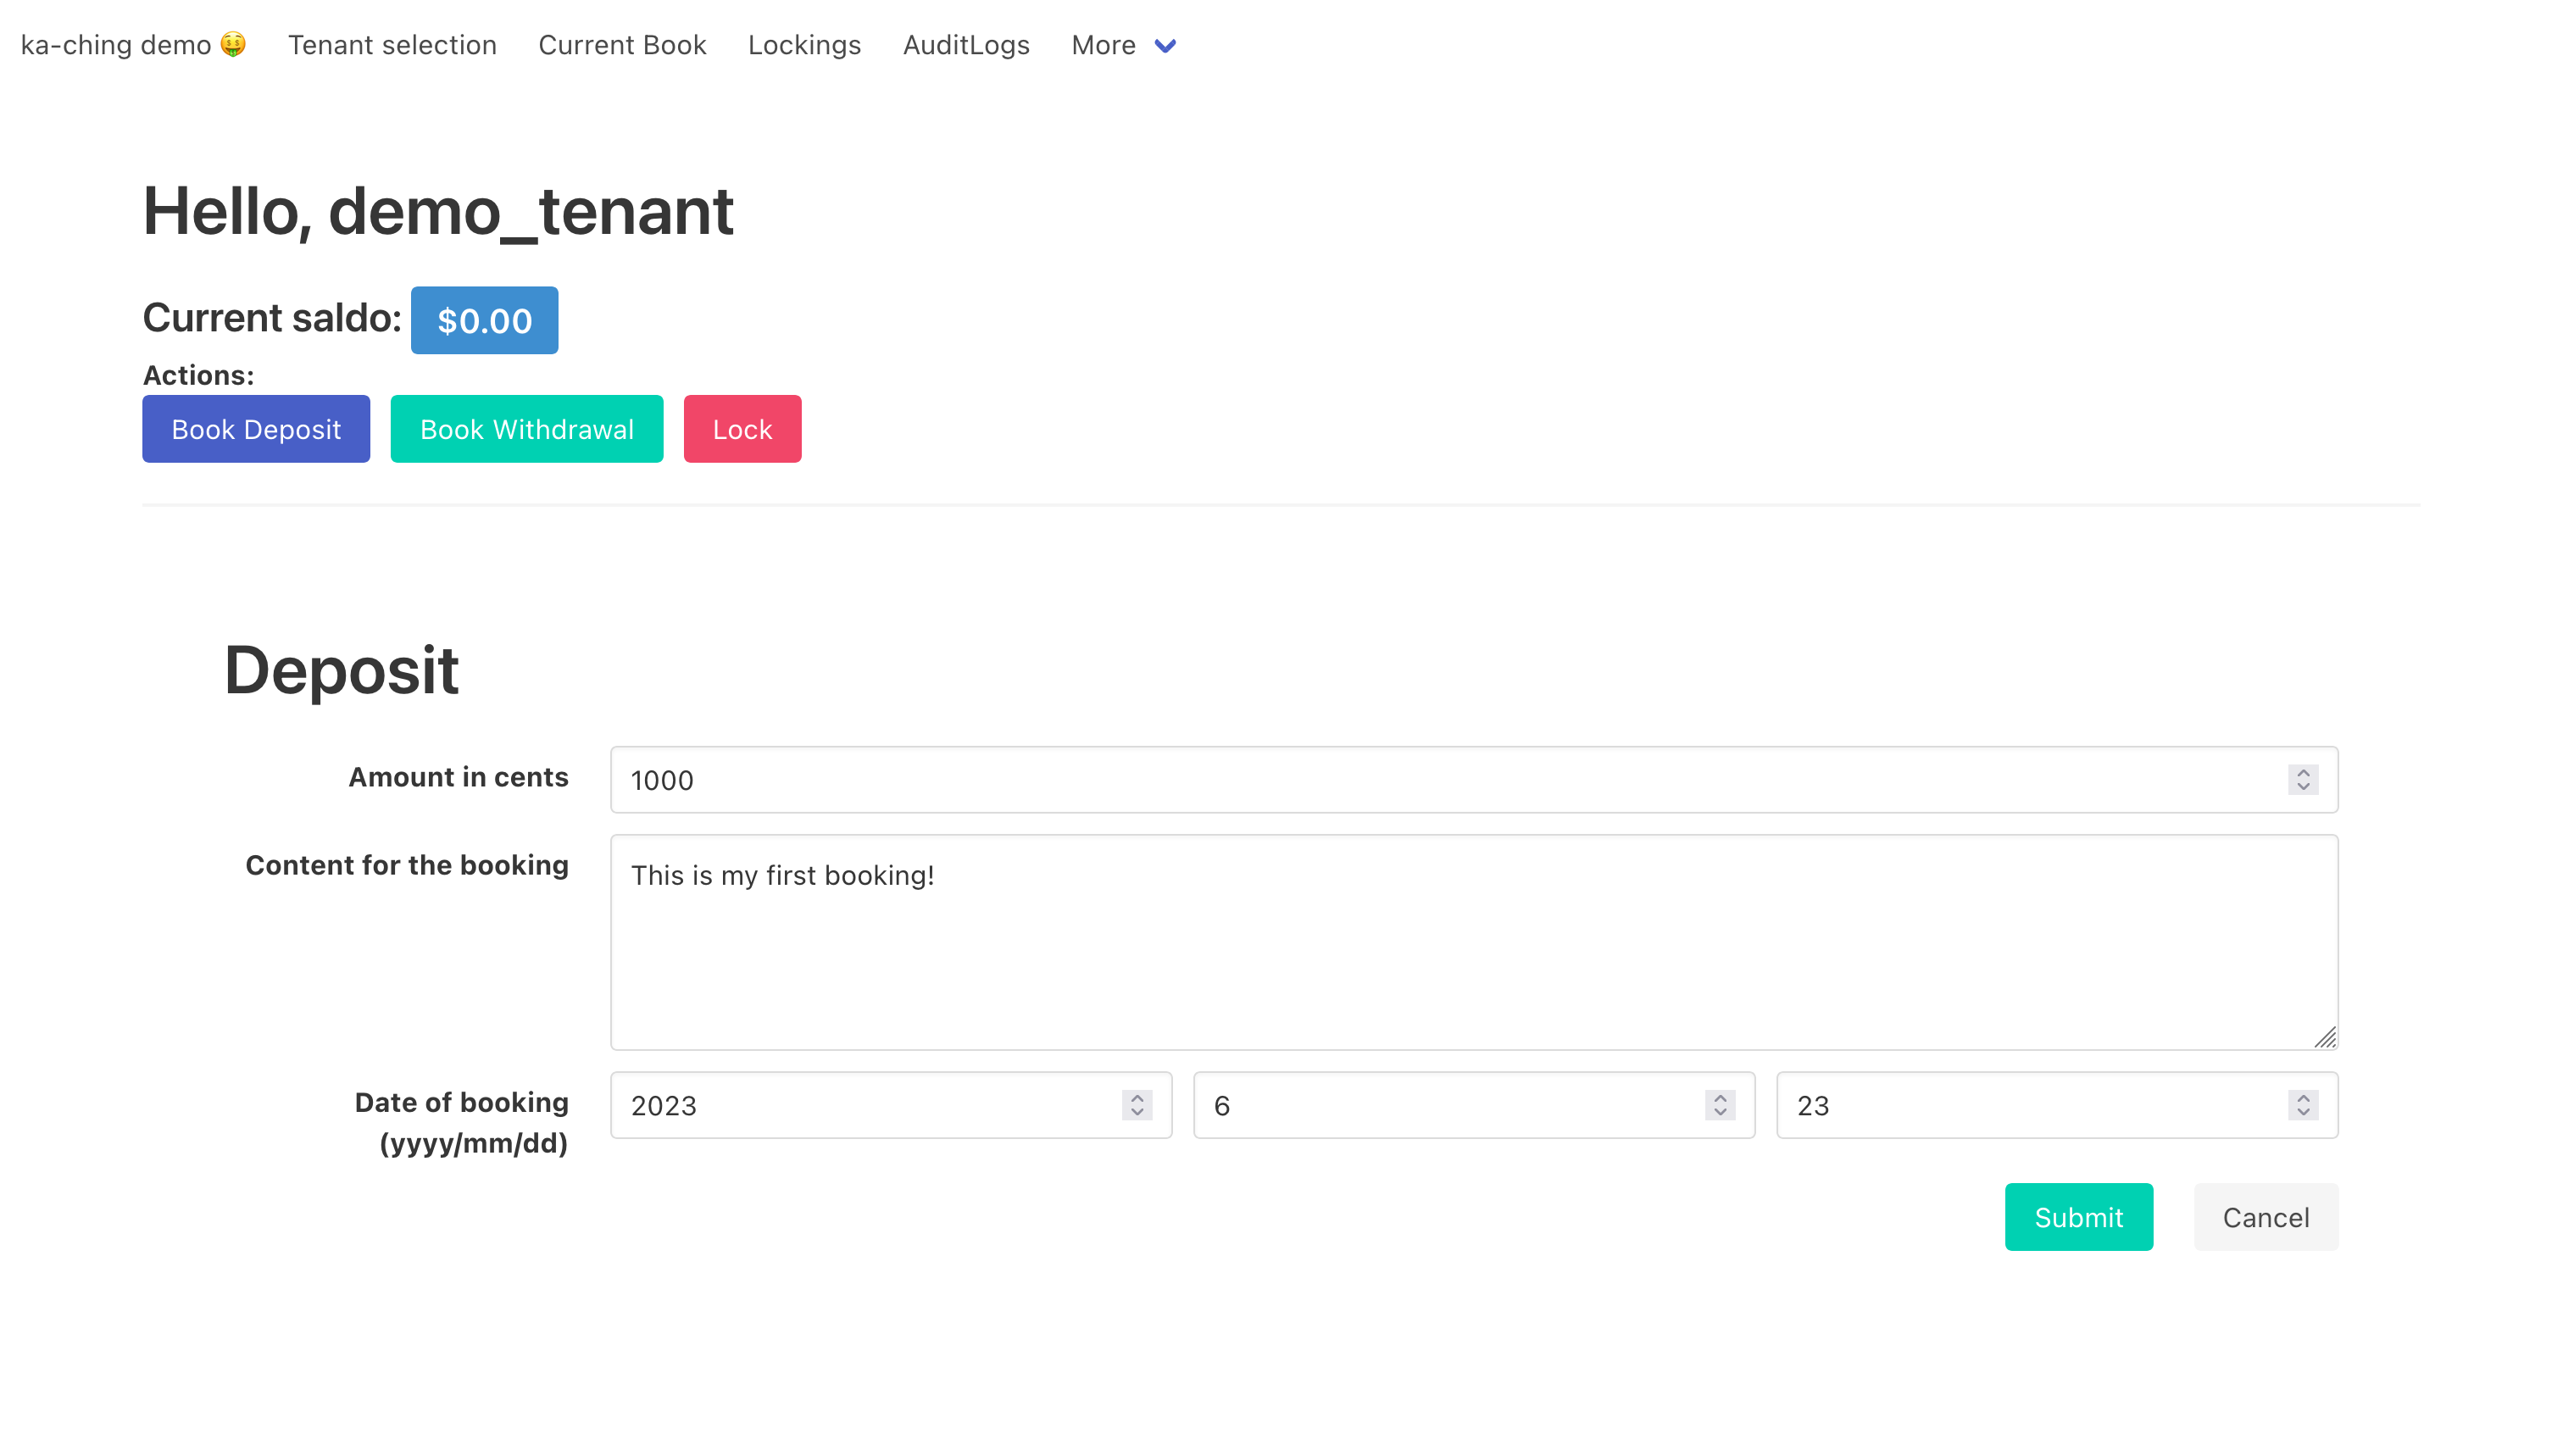
Task: Click the $0.00 saldo badge
Action: coord(484,321)
